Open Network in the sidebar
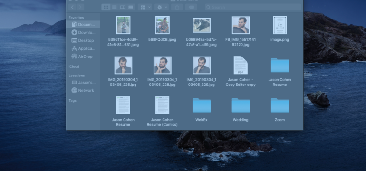Screen dimensions: 366x171 point(83,90)
